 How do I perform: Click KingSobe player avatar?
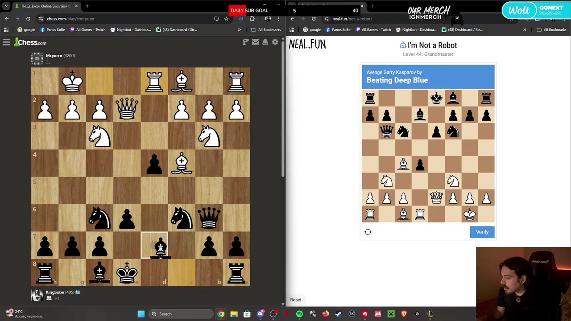37,295
